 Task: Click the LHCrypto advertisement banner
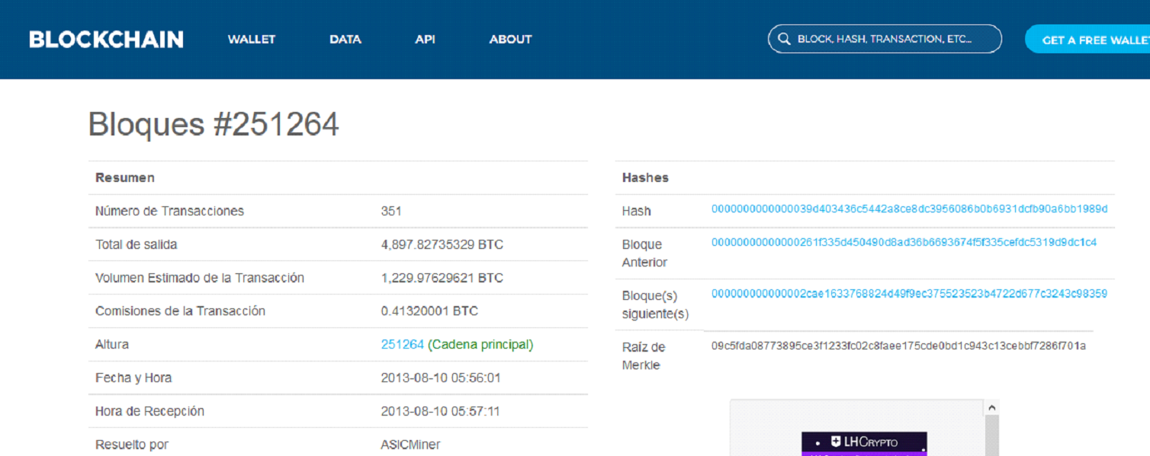click(x=863, y=443)
